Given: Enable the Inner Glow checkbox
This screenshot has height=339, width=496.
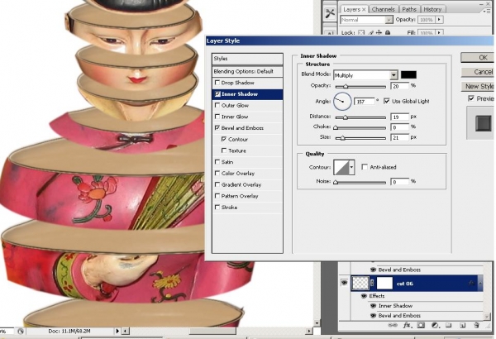Looking at the screenshot, I should tap(217, 117).
